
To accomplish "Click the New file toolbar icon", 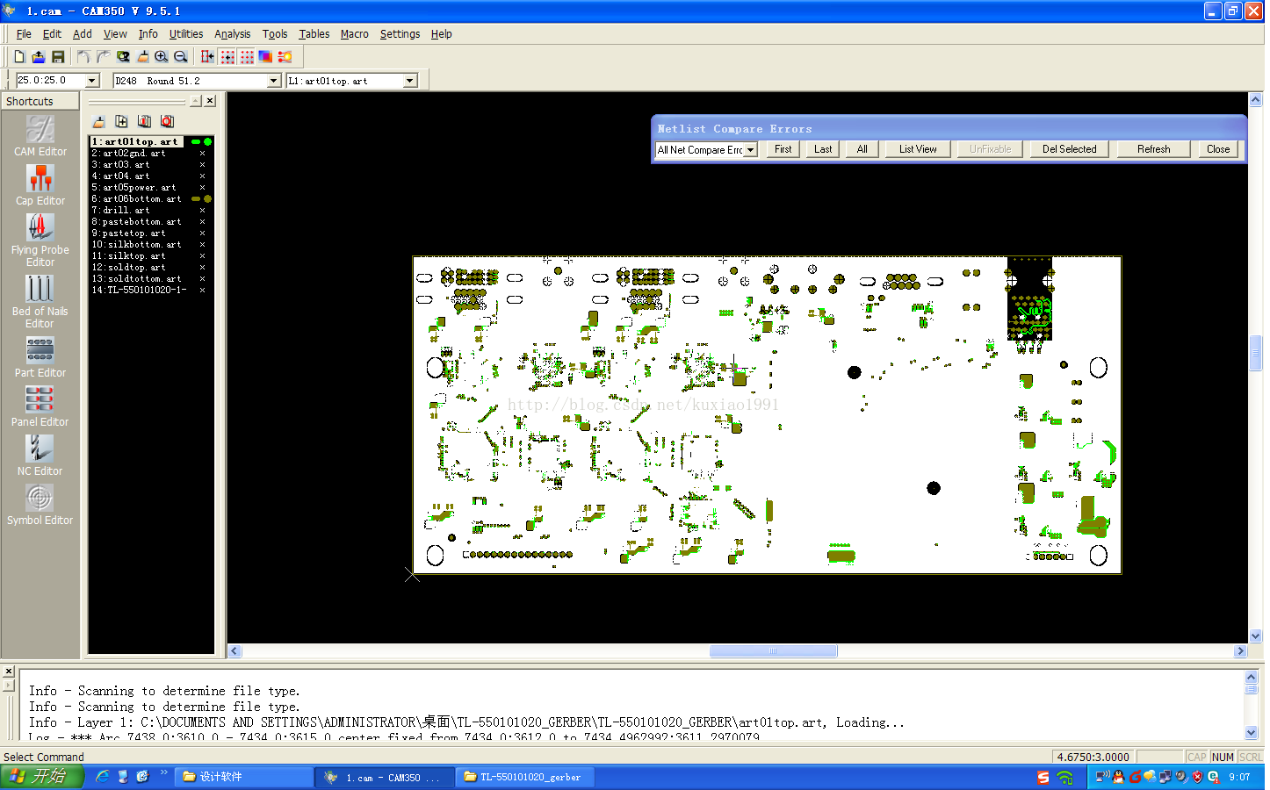I will coord(19,56).
